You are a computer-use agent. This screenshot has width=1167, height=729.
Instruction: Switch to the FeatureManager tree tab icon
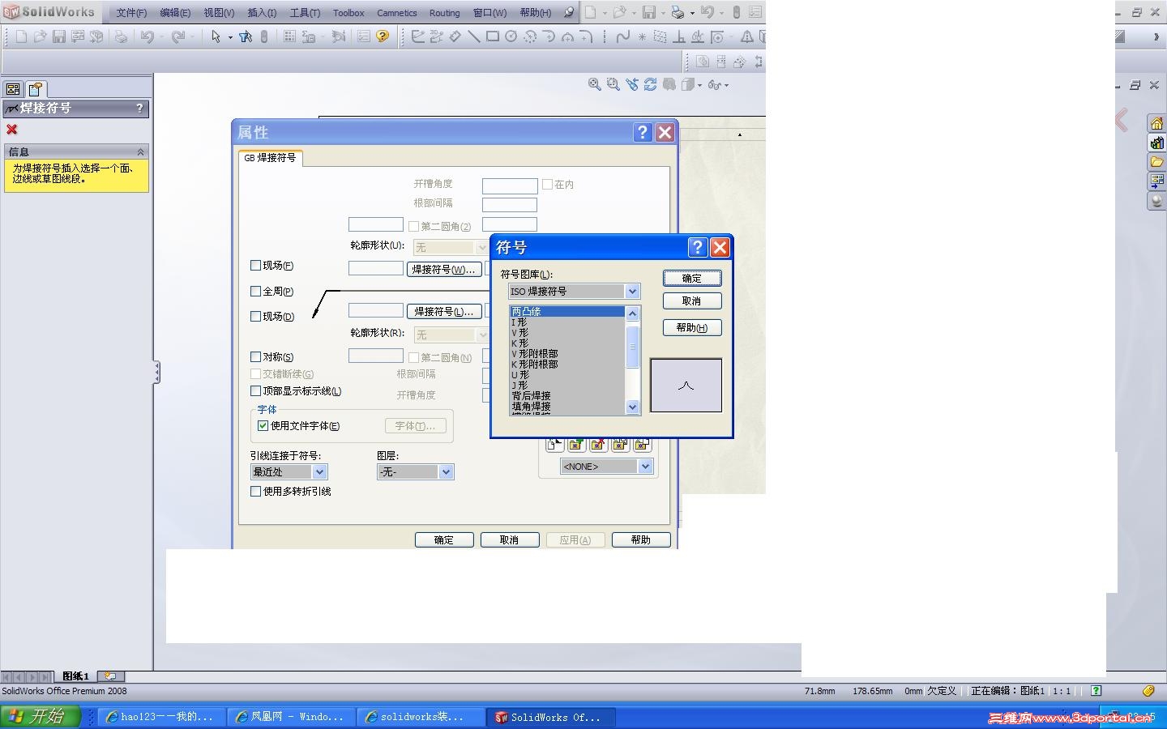click(x=13, y=89)
